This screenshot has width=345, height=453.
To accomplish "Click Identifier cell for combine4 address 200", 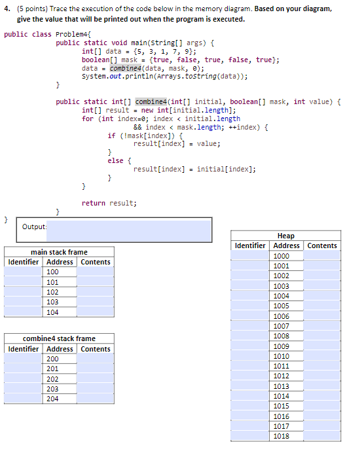I will [23, 359].
